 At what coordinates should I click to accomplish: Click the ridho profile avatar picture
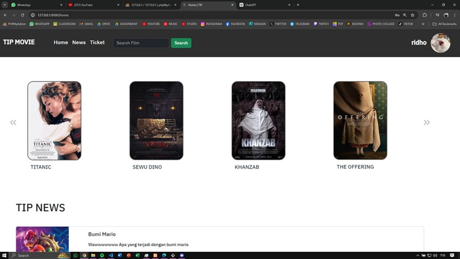(x=441, y=43)
